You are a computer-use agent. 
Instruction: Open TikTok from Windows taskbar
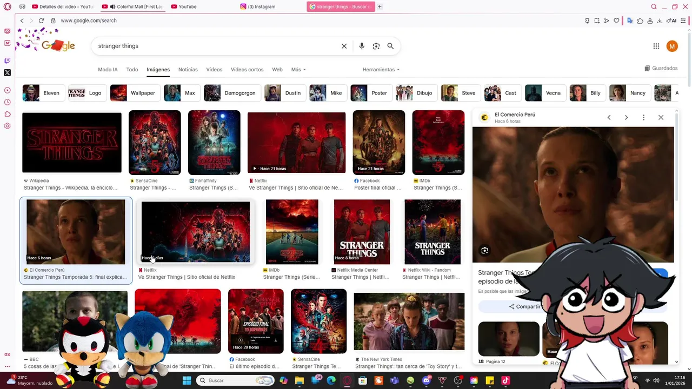pos(505,380)
